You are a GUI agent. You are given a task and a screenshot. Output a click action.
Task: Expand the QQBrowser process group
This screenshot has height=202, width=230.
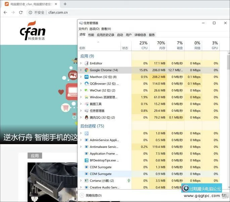coord(81,84)
